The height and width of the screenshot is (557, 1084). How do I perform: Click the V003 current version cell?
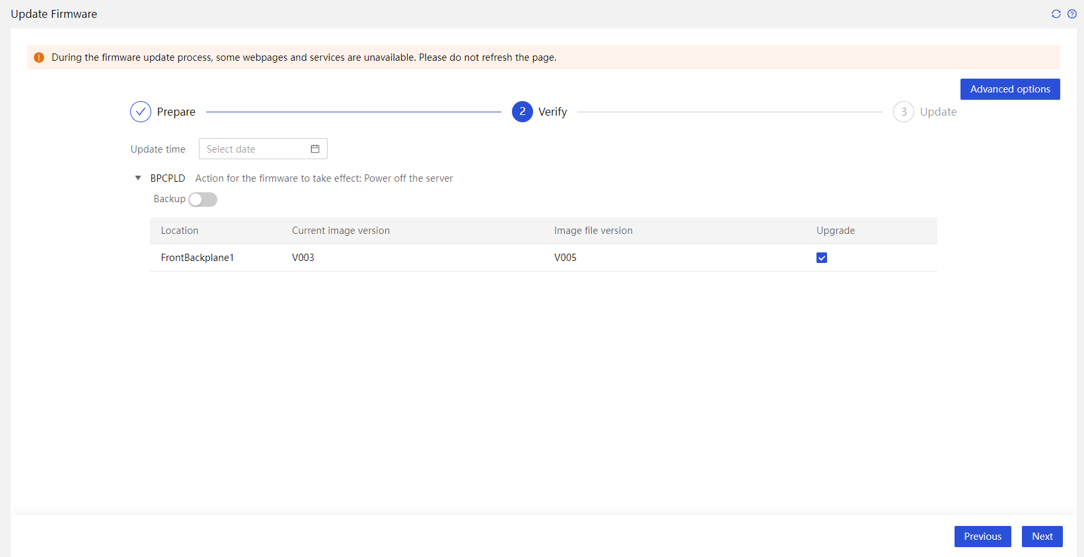[303, 258]
